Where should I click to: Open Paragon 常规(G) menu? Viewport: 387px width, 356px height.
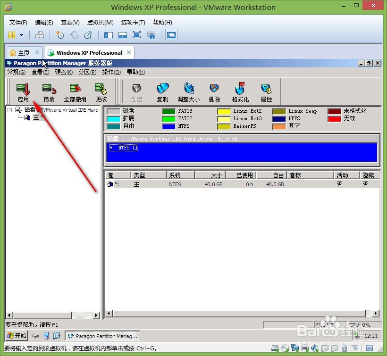(17, 72)
